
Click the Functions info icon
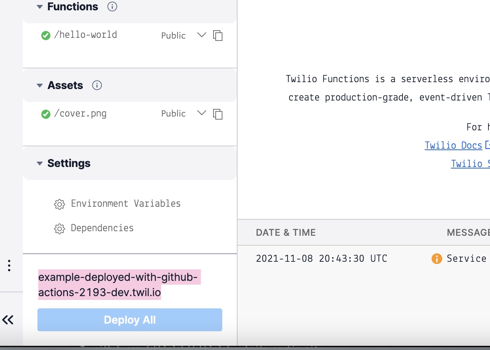(x=112, y=6)
